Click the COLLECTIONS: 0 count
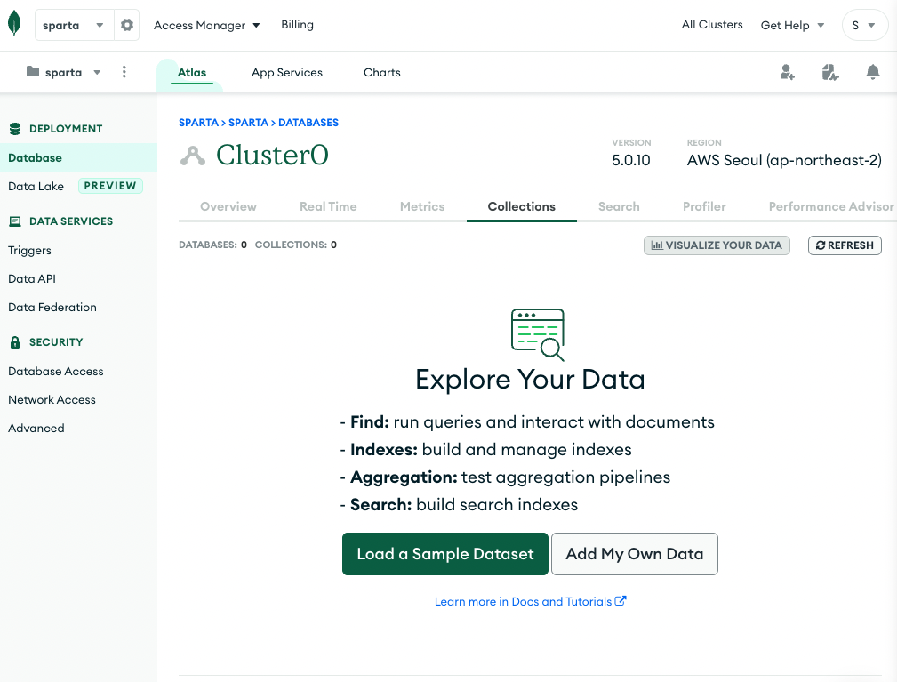897x682 pixels. pyautogui.click(x=296, y=245)
